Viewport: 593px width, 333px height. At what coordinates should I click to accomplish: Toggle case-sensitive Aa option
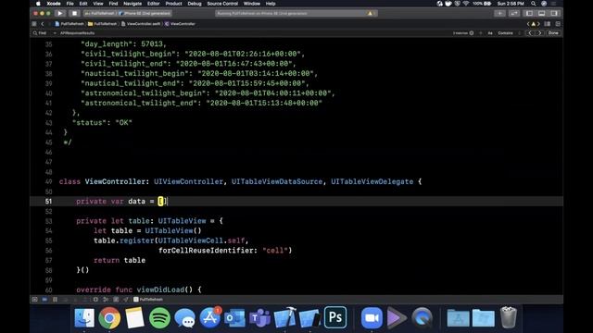tap(490, 33)
